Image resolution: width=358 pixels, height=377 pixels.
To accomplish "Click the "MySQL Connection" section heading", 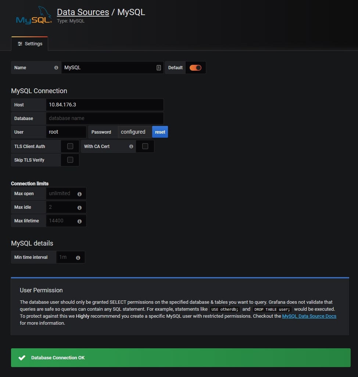I will click(39, 91).
